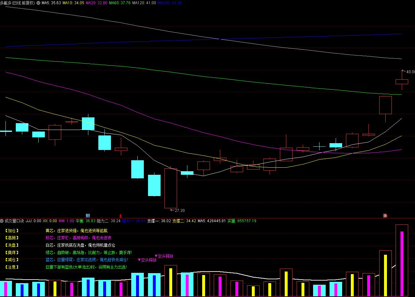Click the MM: 1.00 indicator value
Viewport: 415px width, 297px height.
click(x=66, y=221)
